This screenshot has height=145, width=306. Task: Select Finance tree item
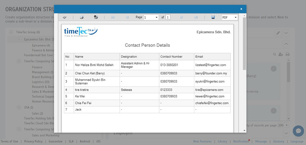37,67
